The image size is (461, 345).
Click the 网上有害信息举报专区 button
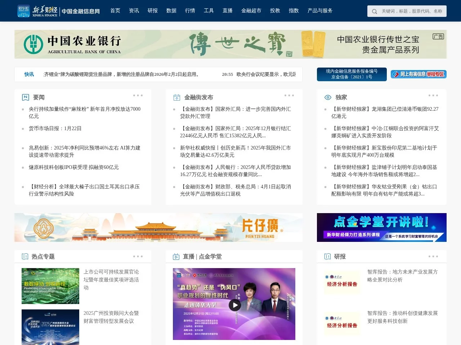[x=418, y=74]
